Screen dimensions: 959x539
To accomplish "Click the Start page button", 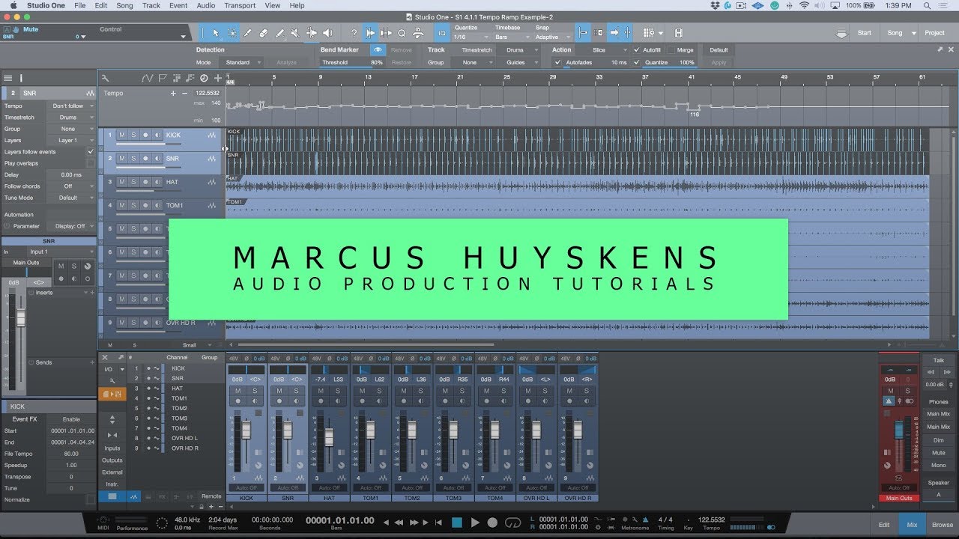I will click(865, 33).
